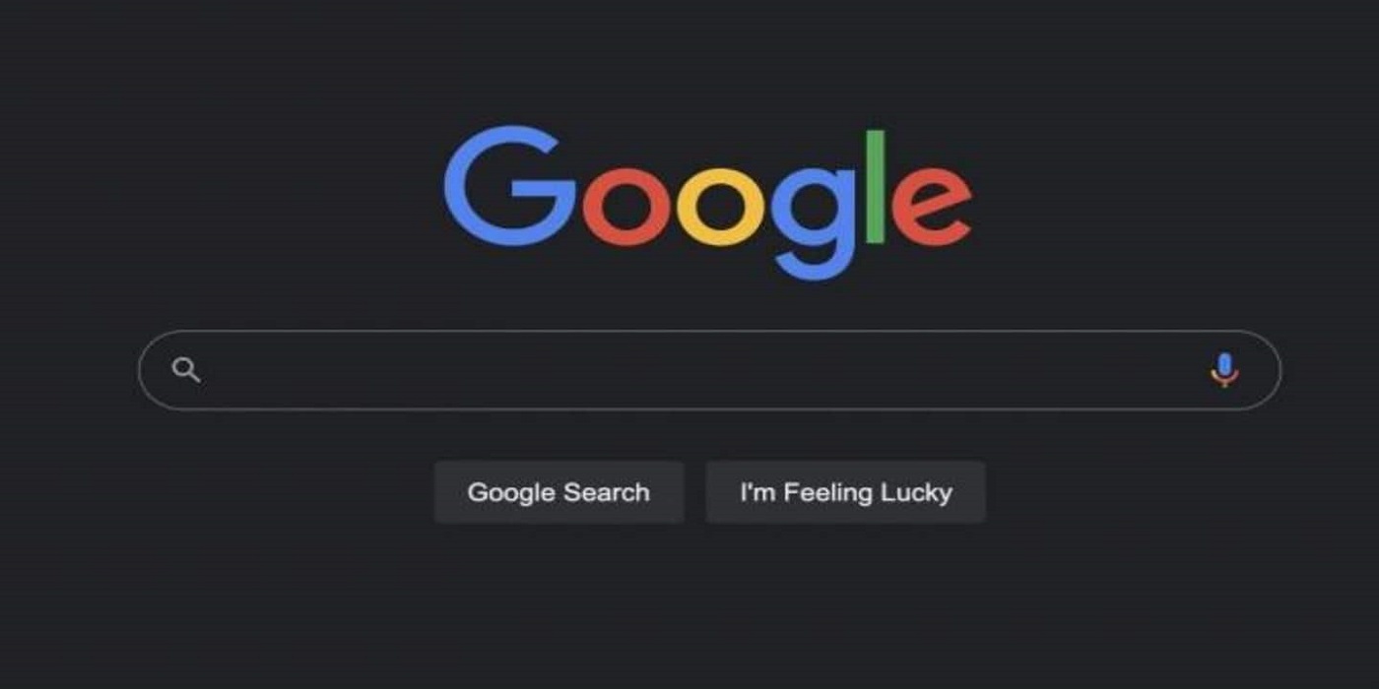Select the yellow o in Google logo

pos(723,207)
